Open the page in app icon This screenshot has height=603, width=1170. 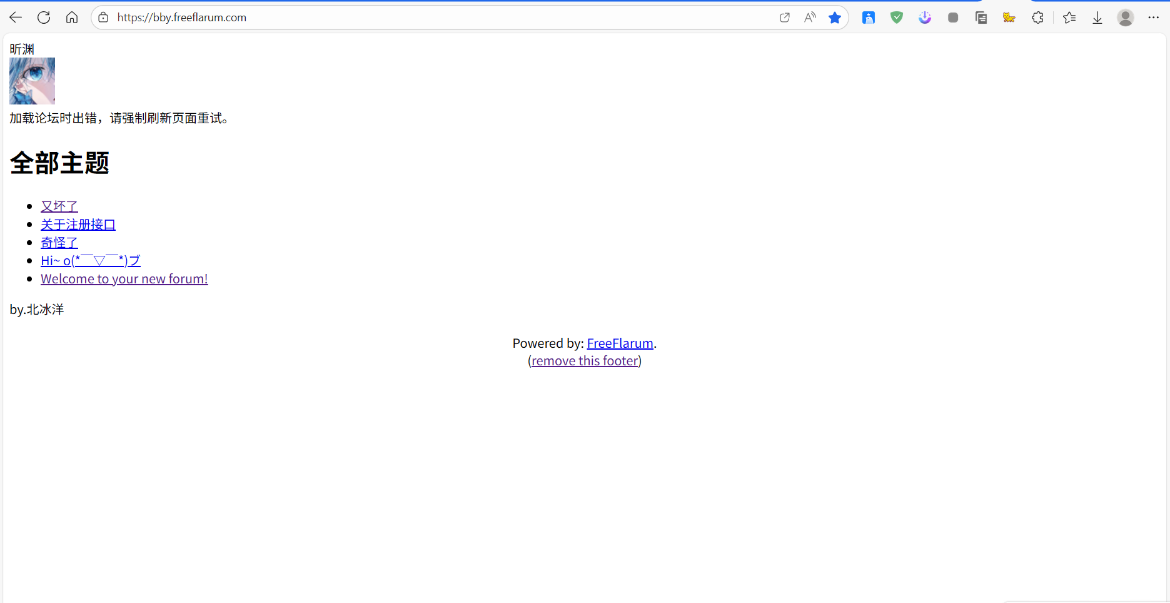tap(784, 18)
